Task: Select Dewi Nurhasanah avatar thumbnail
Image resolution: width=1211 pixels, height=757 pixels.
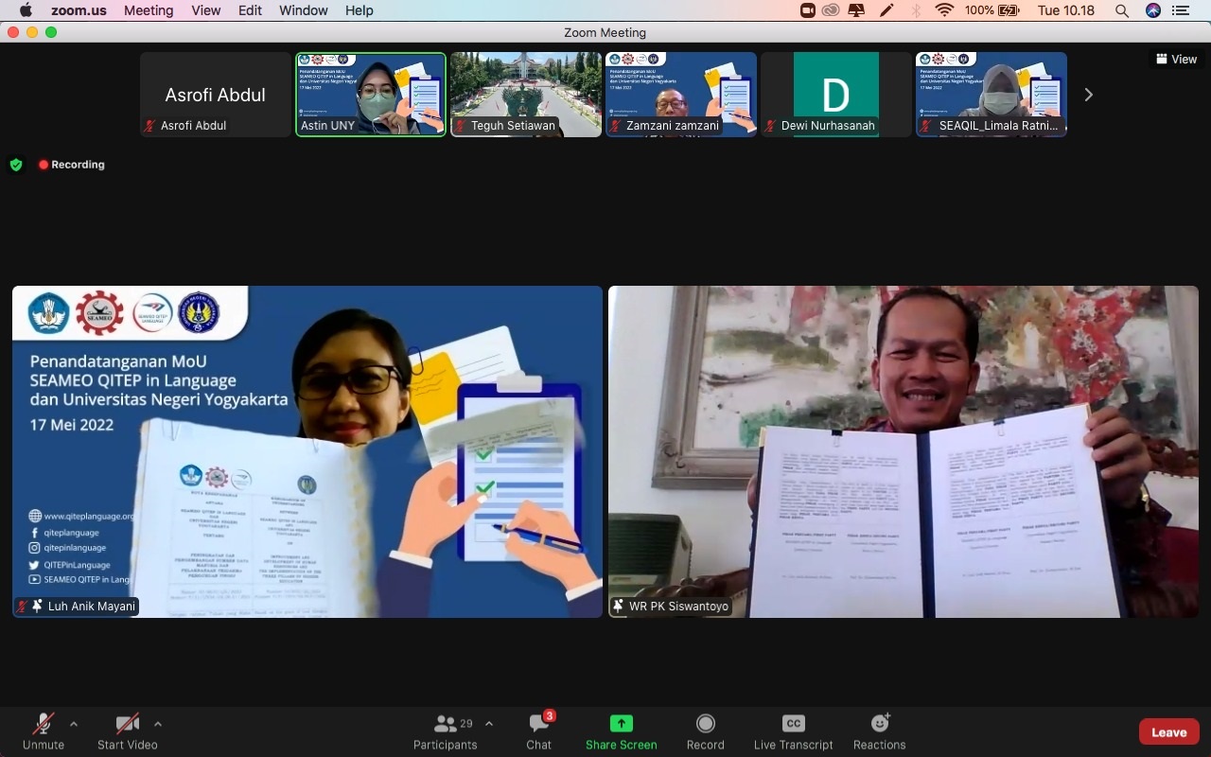Action: click(x=836, y=95)
